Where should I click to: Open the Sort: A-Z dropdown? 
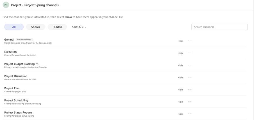[79, 27]
